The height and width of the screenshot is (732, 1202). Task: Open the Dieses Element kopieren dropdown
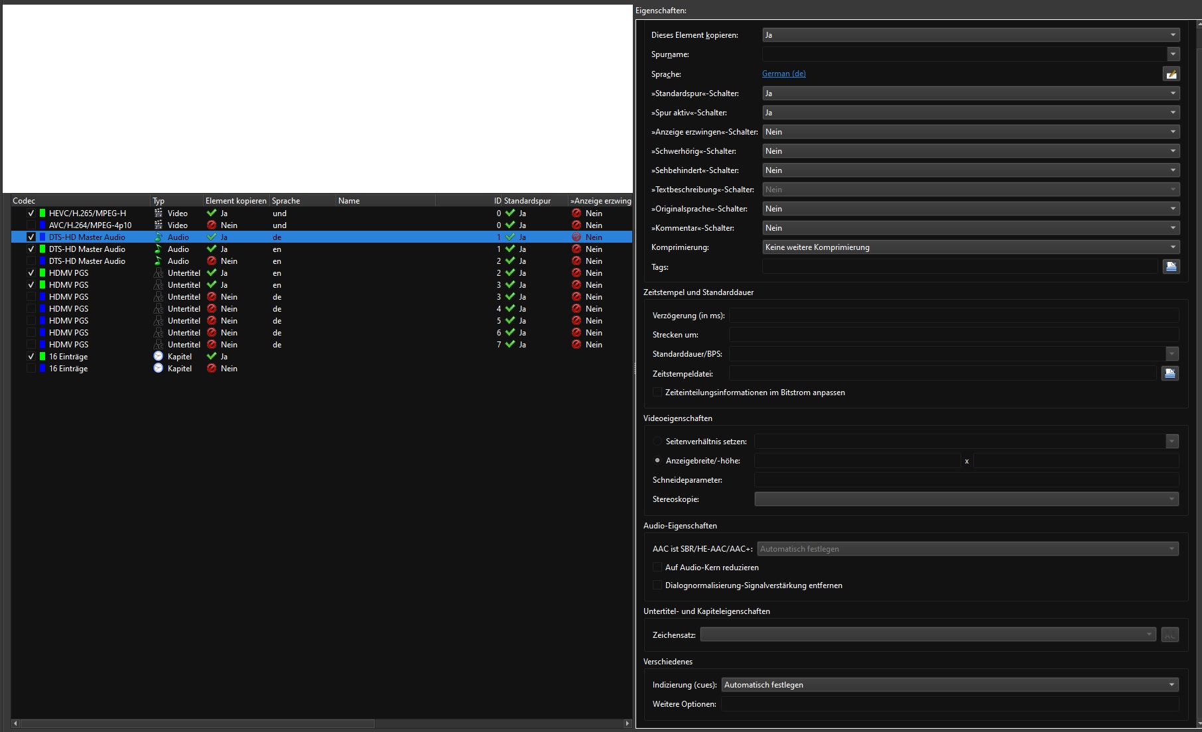[970, 35]
